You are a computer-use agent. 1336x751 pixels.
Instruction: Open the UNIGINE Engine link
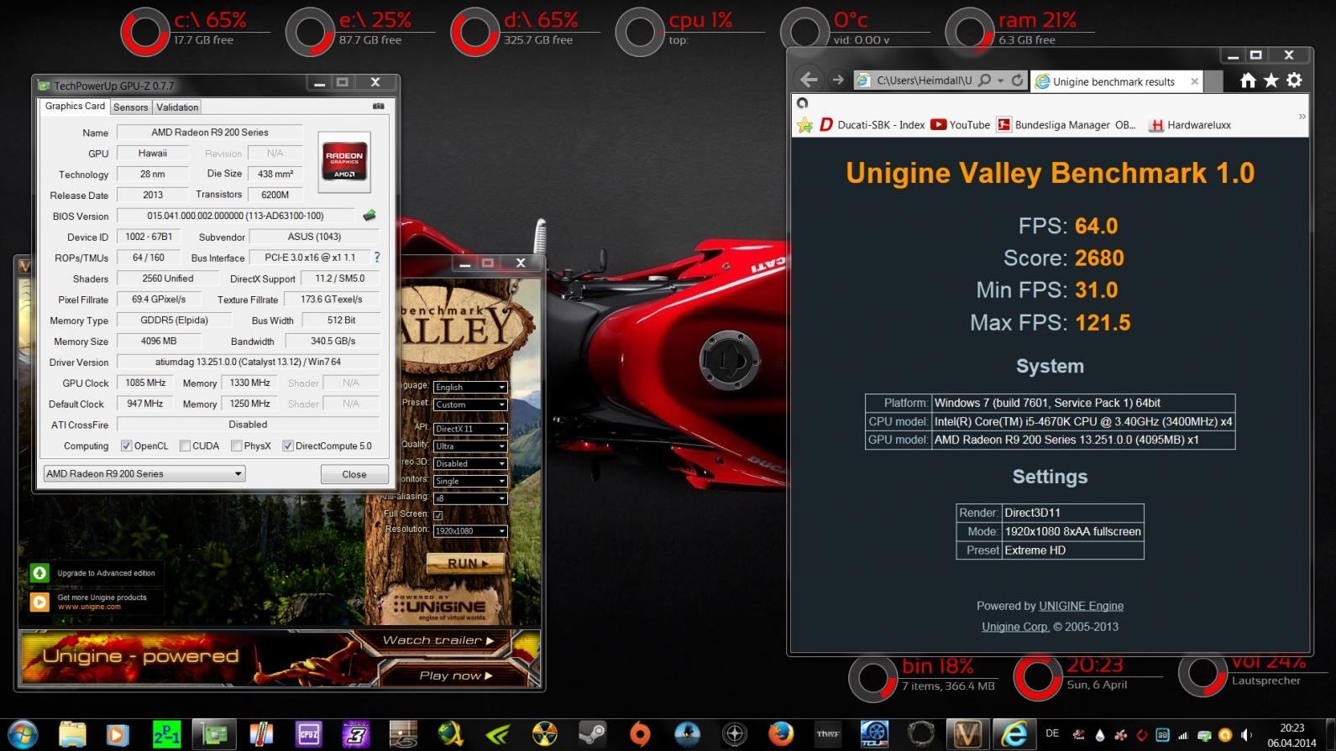[x=1081, y=606]
